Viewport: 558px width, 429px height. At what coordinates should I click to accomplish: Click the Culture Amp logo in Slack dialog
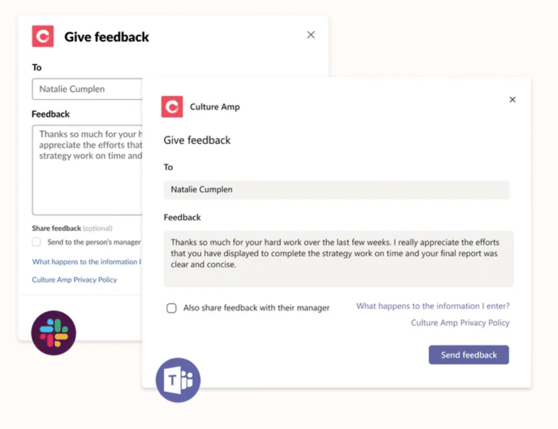click(x=43, y=36)
